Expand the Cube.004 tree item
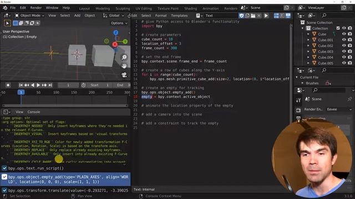Viewport: 355px width, 199px height. click(x=308, y=57)
